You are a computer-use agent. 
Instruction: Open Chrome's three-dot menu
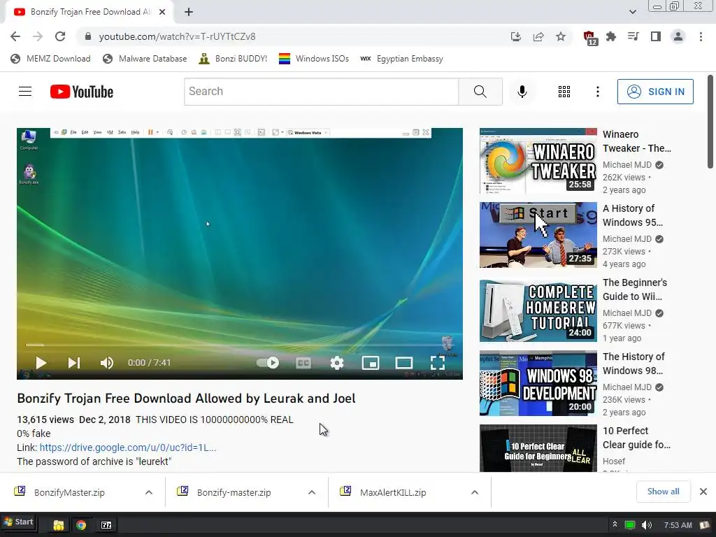click(x=701, y=36)
